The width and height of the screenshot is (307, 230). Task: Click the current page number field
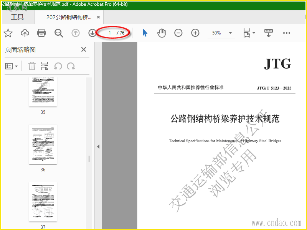(x=110, y=33)
